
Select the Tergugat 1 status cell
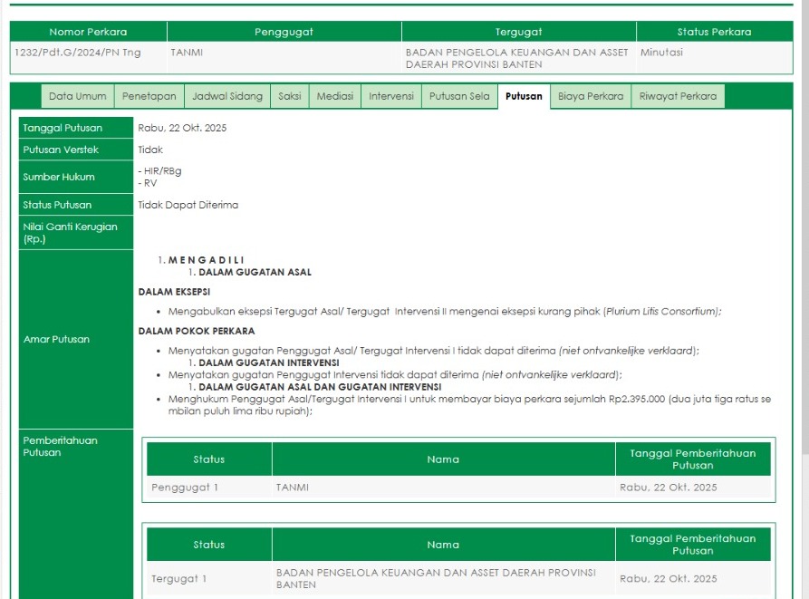pyautogui.click(x=179, y=578)
